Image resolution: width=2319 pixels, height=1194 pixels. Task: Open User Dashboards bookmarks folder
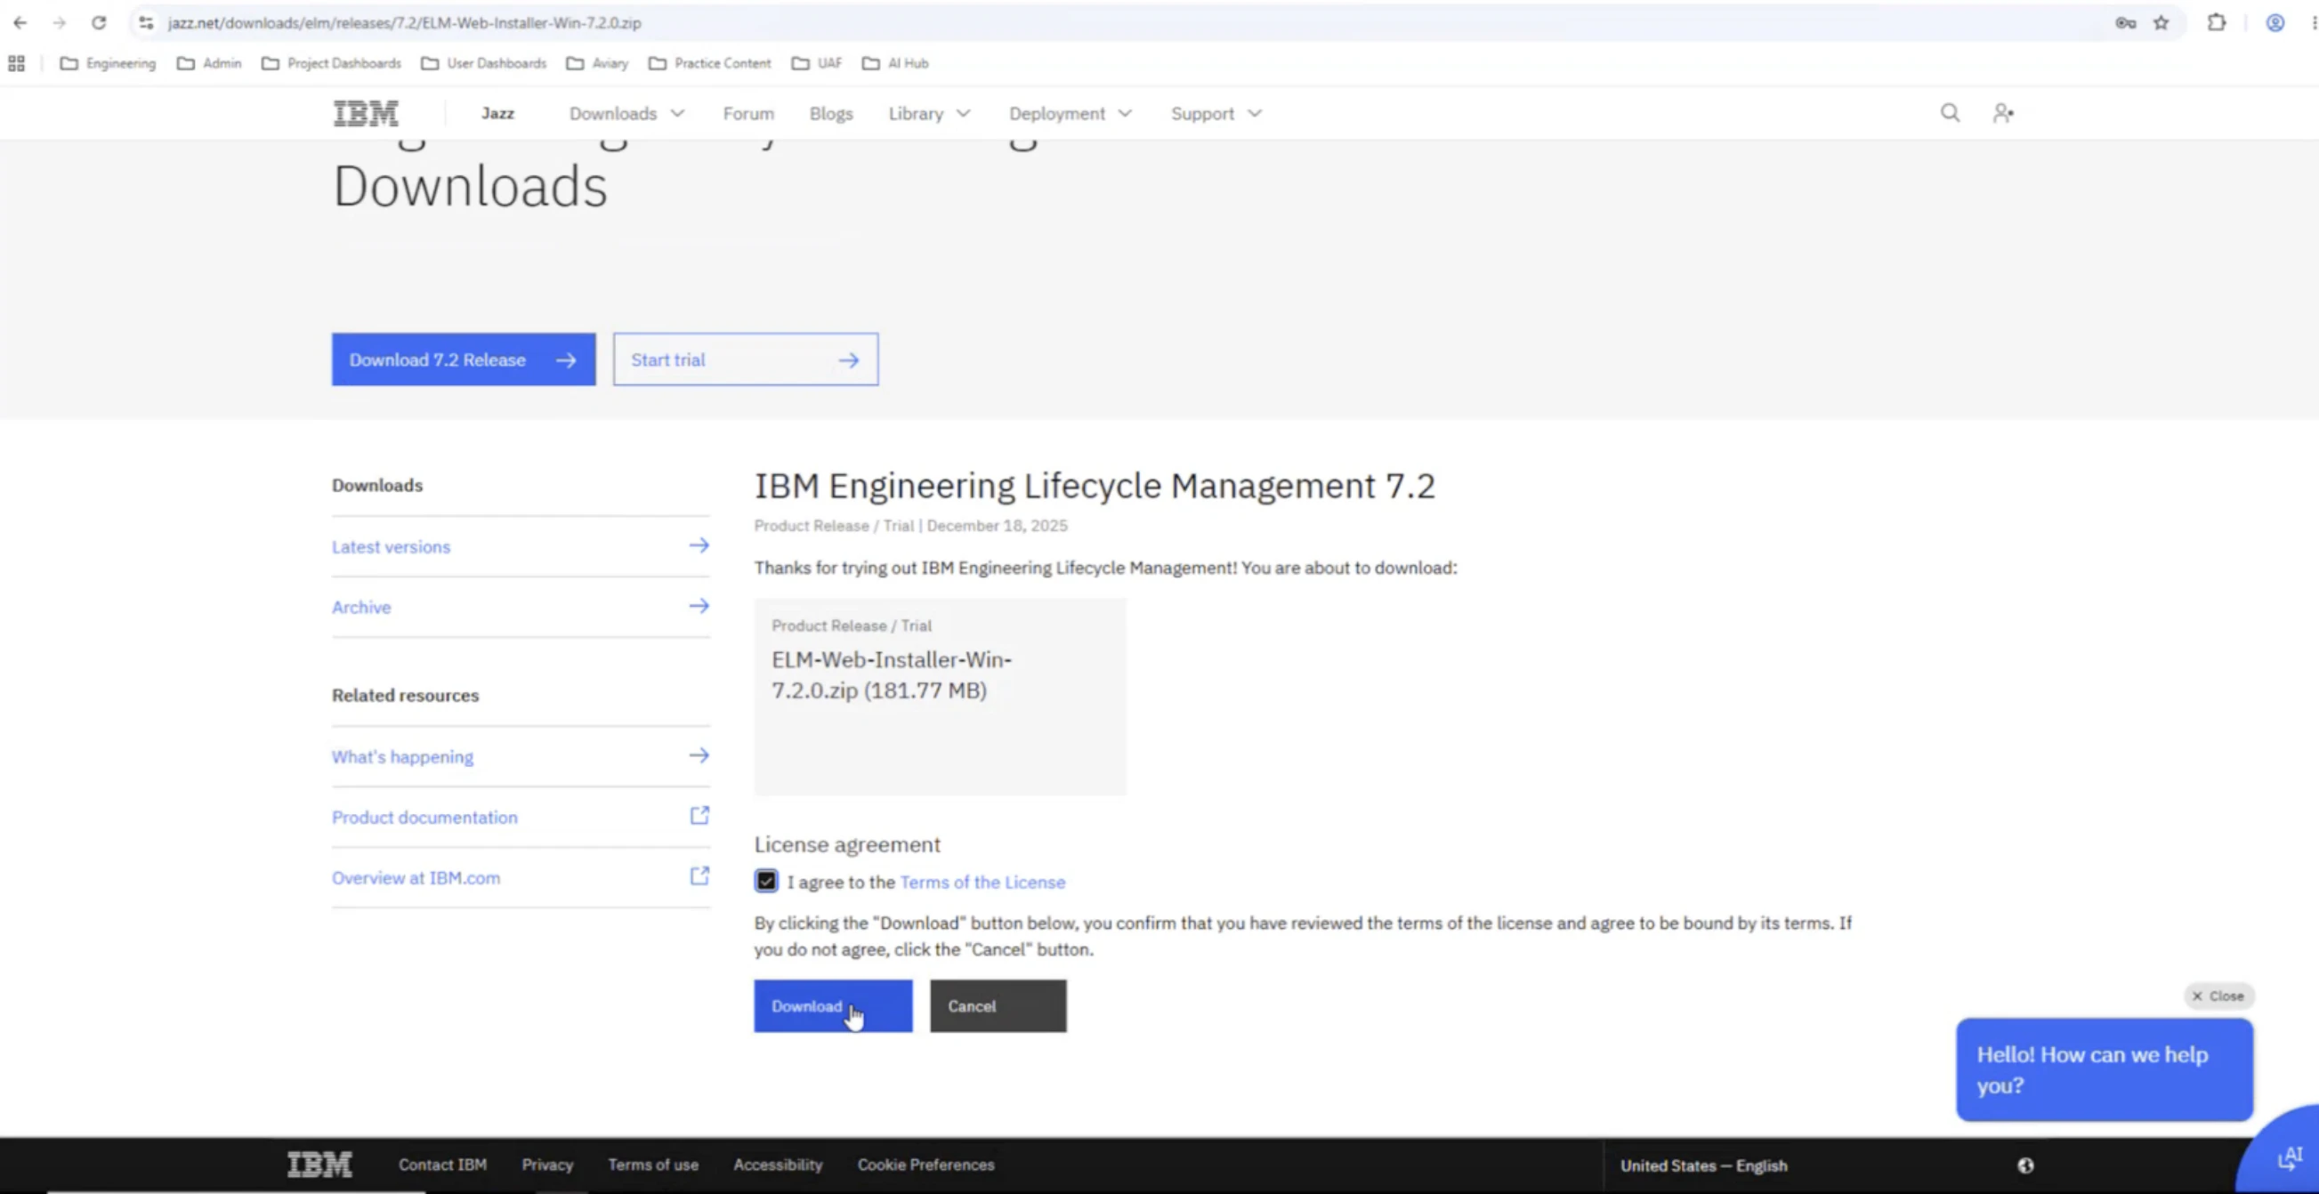point(483,63)
